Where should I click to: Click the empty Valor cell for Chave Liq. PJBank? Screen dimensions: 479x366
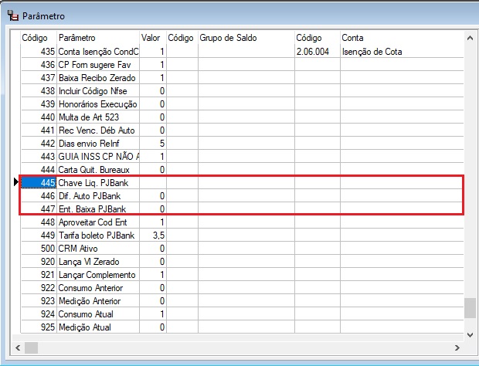click(x=153, y=182)
